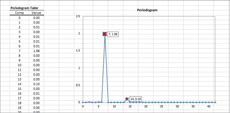Screen dimensions: 230x113
Task: Click the 2.5 label on the vertical axis
Action: click(78, 16)
